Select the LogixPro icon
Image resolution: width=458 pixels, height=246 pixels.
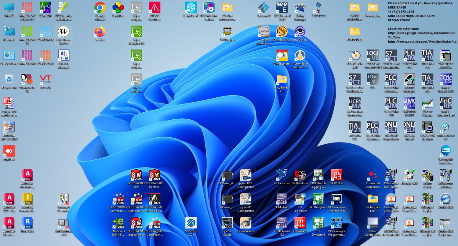118,9
